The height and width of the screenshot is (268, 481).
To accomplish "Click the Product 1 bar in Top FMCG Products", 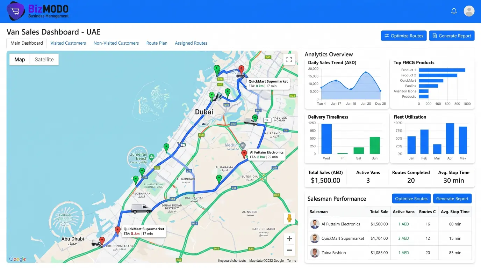I will point(442,70).
